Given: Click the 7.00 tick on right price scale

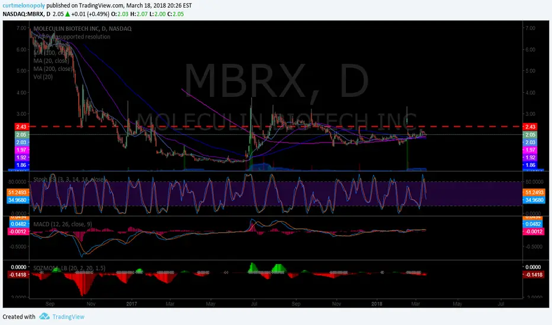Looking at the screenshot, I should coord(530,28).
